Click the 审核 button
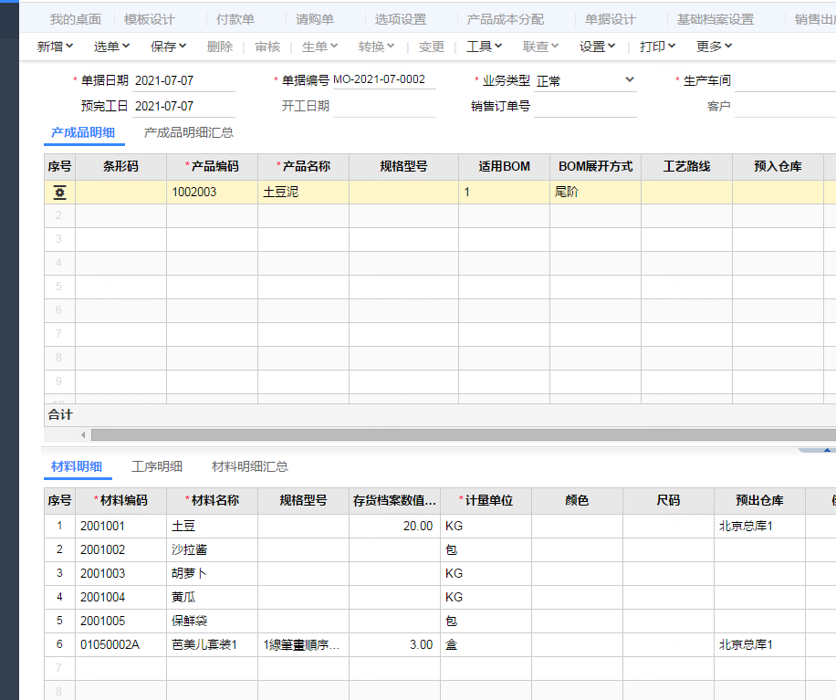836x700 pixels. pyautogui.click(x=267, y=47)
